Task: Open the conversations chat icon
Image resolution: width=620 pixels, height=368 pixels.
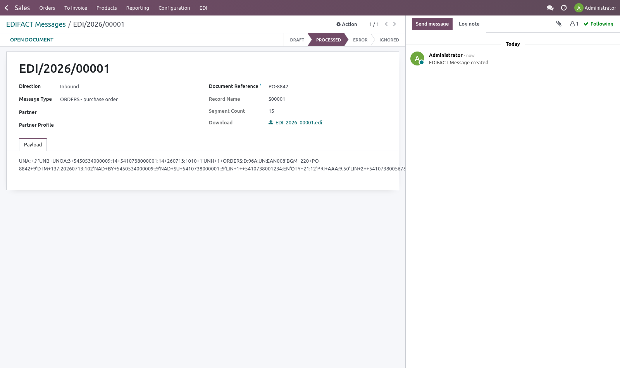Action: tap(550, 8)
